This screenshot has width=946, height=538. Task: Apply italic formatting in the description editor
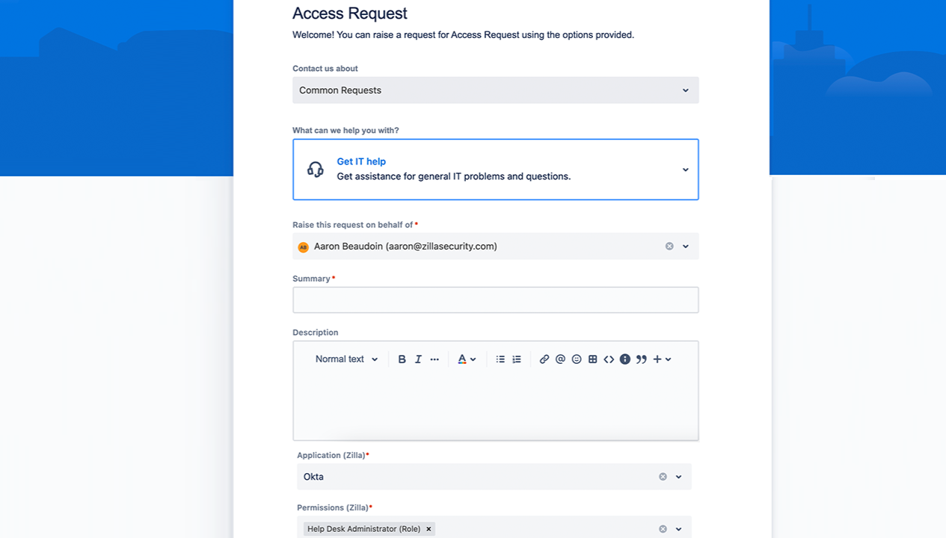[x=418, y=359]
